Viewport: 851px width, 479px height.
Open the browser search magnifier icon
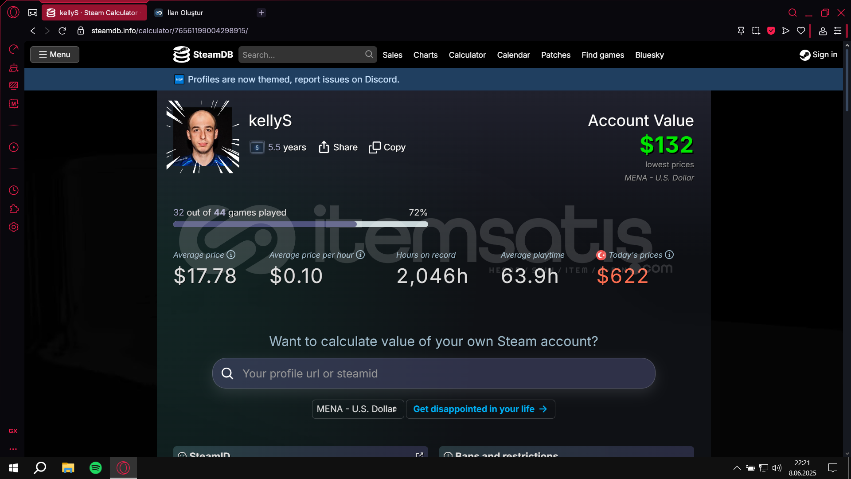792,12
